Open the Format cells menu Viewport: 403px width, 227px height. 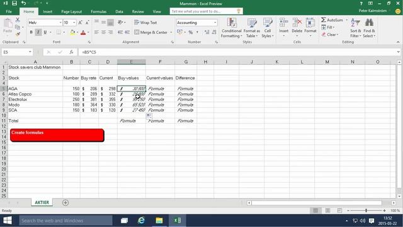tap(310, 28)
